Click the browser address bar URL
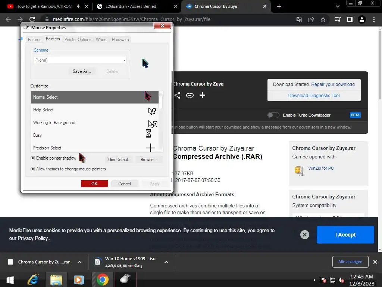The height and width of the screenshot is (287, 382). [x=132, y=19]
